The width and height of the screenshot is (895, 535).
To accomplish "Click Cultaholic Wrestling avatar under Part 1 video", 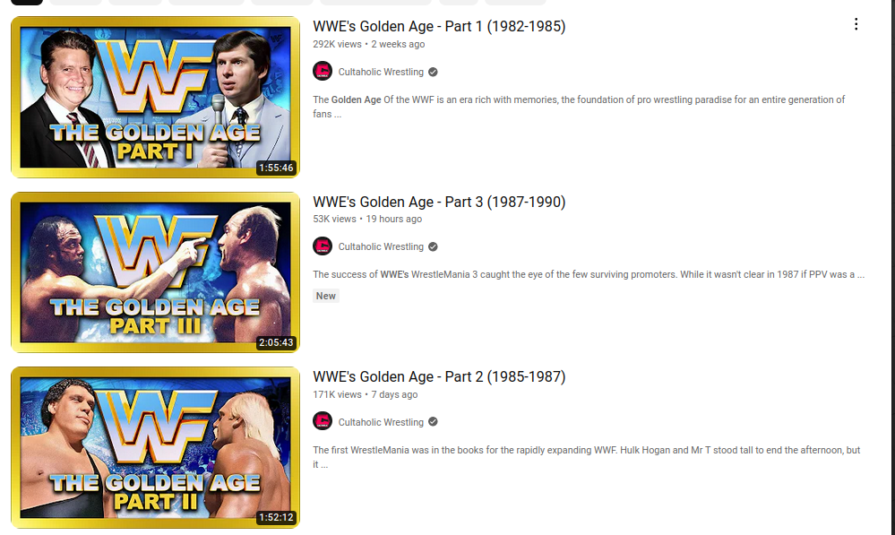I will coord(323,72).
